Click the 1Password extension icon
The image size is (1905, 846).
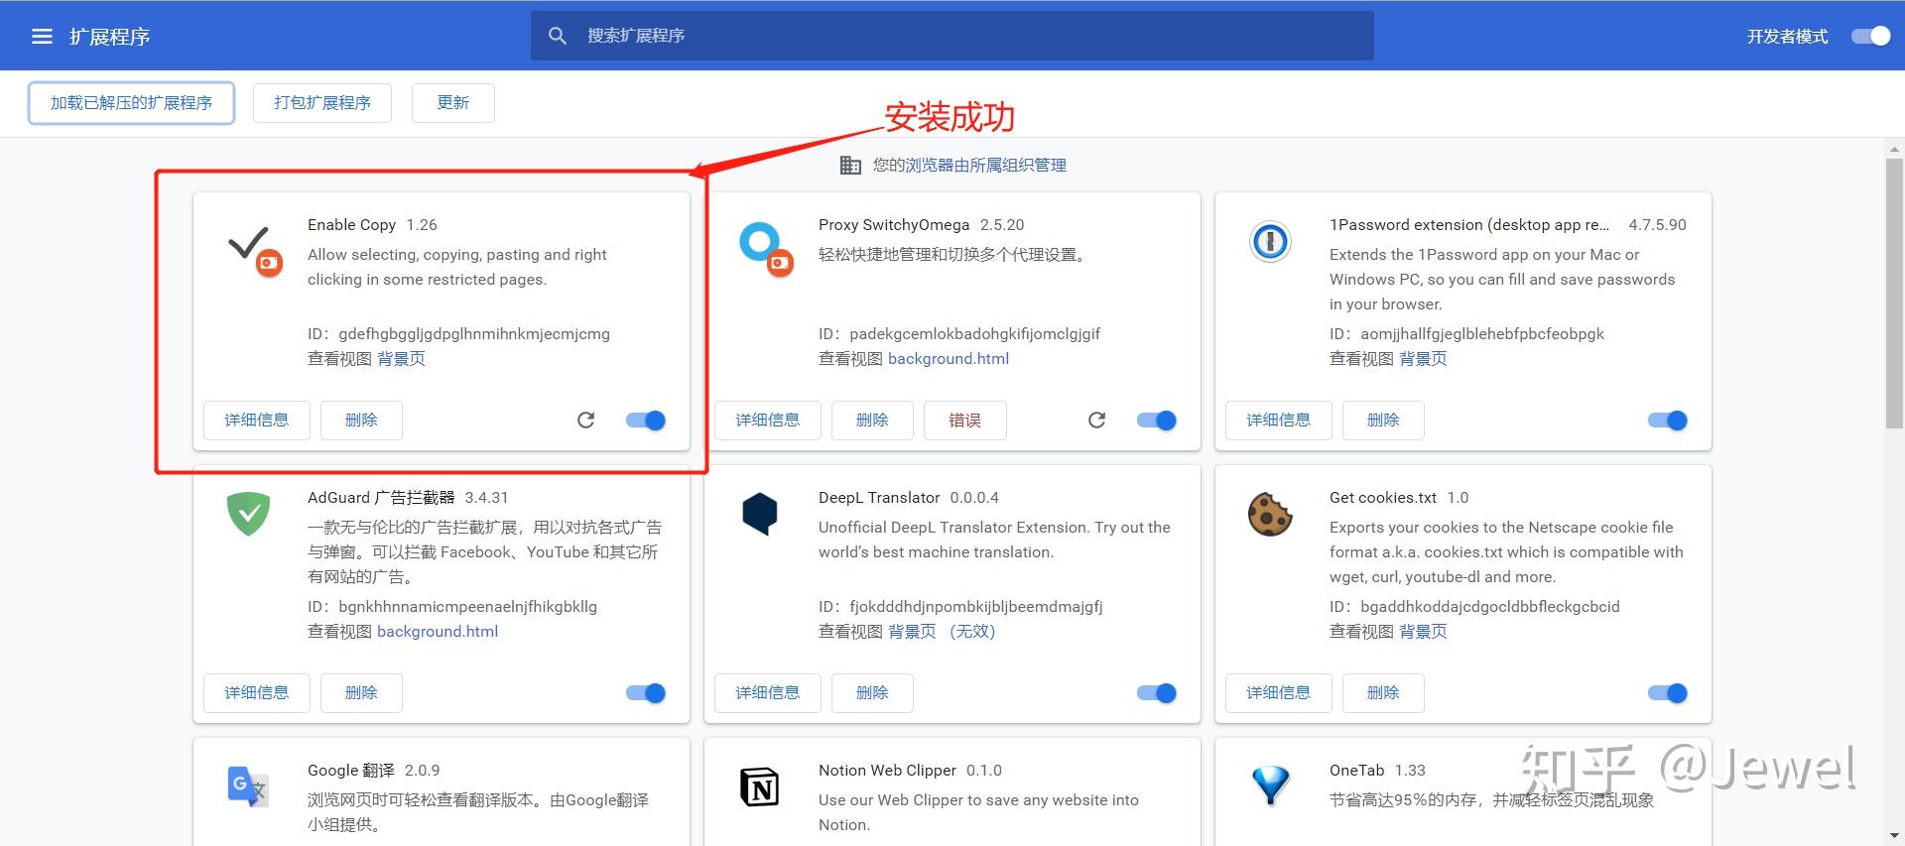pyautogui.click(x=1270, y=241)
